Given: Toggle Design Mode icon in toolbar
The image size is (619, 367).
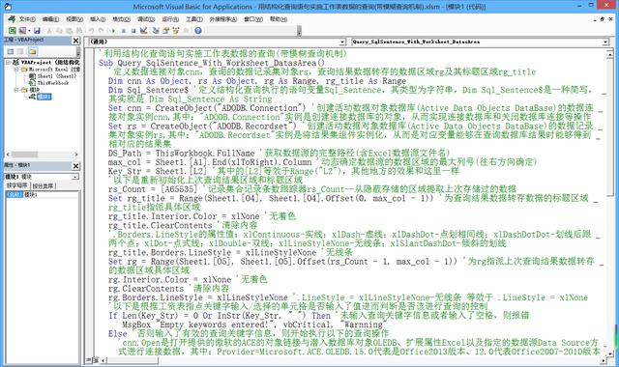Looking at the screenshot, I should point(144,30).
